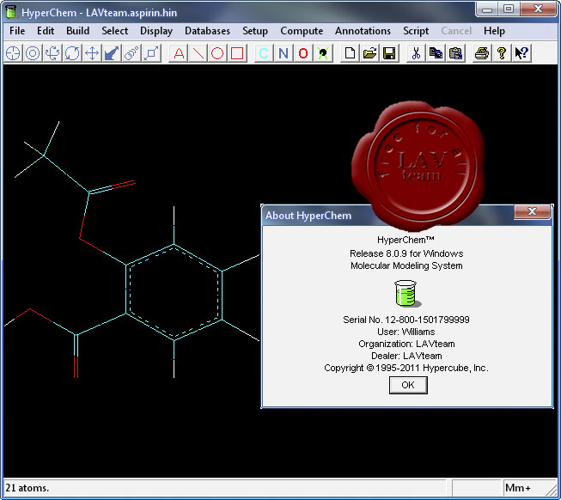
Task: Choose the Translate tool with crossed arrows
Action: (x=92, y=53)
